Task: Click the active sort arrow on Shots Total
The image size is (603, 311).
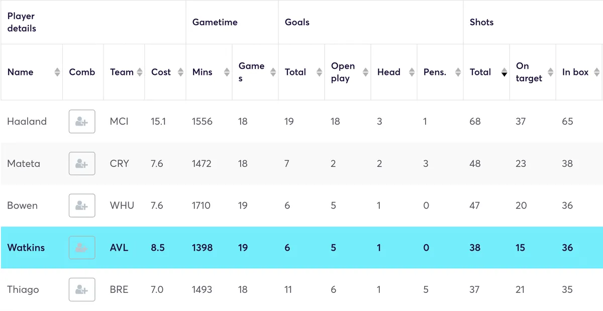Action: [504, 72]
